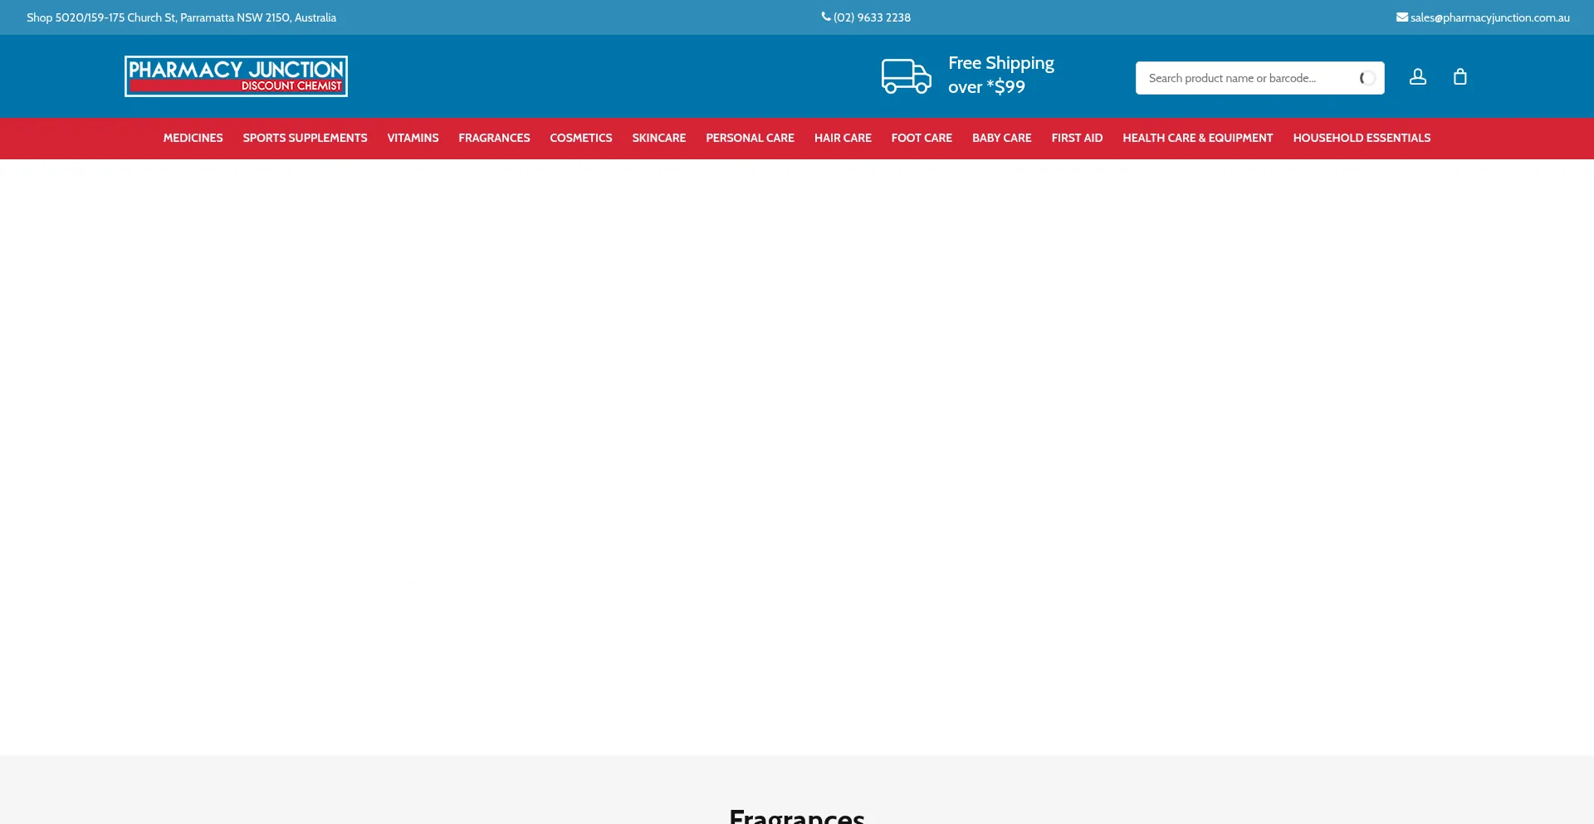Click the sales@pharmacyjunction.com.au email link
The width and height of the screenshot is (1594, 824).
[x=1489, y=17]
